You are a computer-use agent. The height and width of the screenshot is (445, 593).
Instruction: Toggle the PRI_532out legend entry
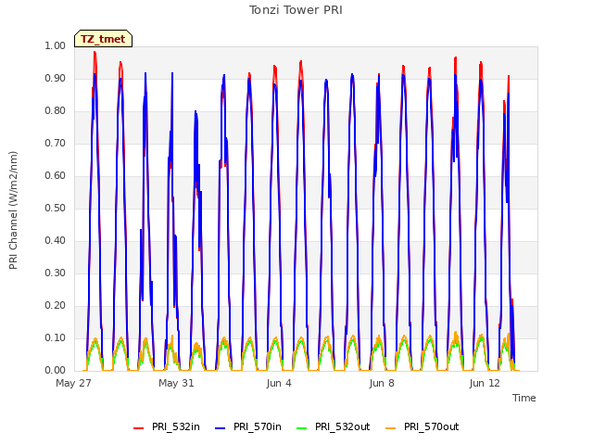click(x=334, y=426)
